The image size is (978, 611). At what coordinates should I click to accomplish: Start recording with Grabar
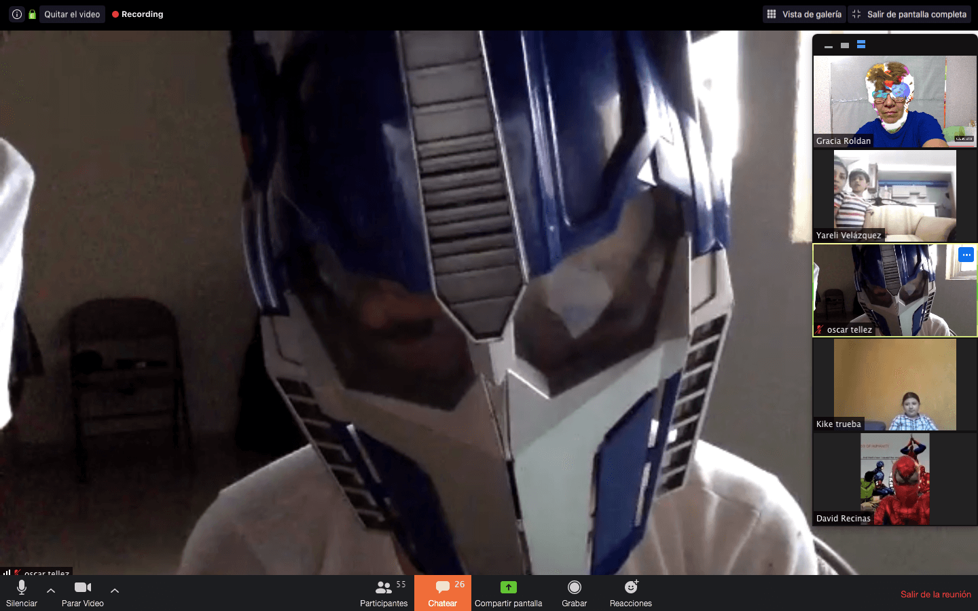pos(575,593)
